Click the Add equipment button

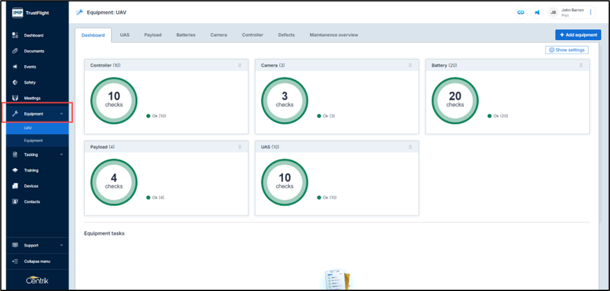[578, 35]
